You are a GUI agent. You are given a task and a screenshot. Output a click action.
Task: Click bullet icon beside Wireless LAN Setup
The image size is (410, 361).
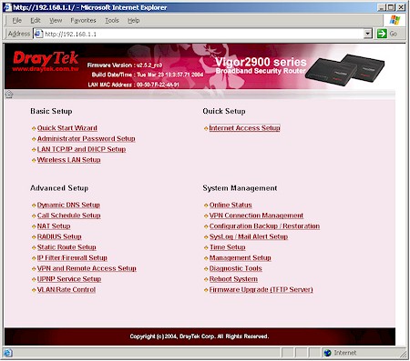pyautogui.click(x=34, y=160)
